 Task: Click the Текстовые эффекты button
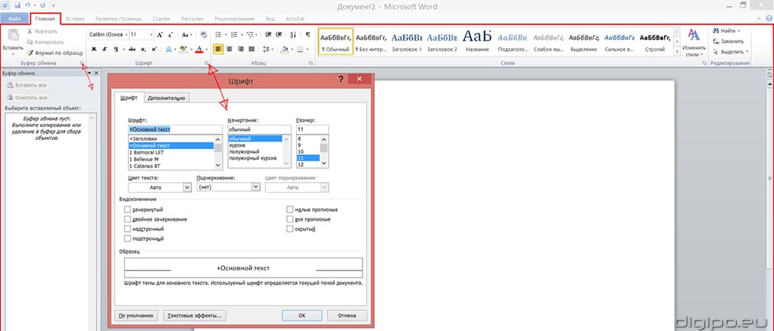(194, 314)
